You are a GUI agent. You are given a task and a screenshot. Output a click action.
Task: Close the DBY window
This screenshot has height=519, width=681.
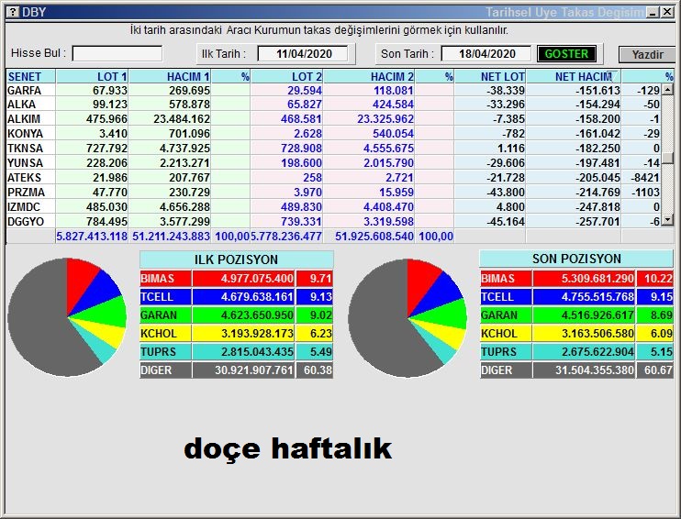click(667, 12)
